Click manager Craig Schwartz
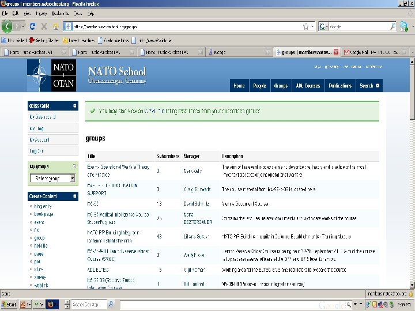Viewport: 415px width, 311px height. point(197,189)
